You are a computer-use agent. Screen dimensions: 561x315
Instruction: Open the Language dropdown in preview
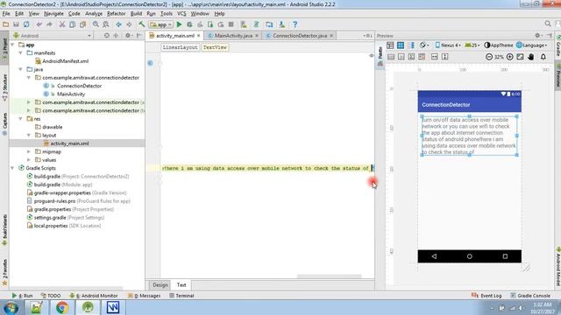pos(532,45)
